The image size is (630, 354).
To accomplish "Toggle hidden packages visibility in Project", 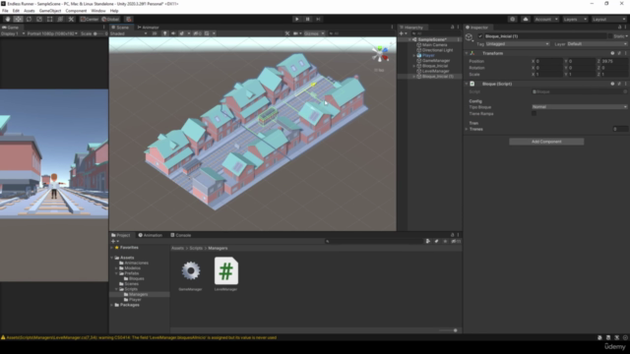I will pos(456,241).
